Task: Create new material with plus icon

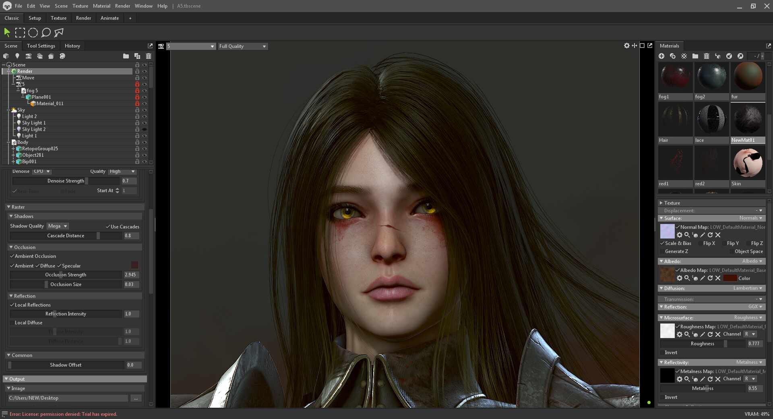Action: (x=661, y=56)
